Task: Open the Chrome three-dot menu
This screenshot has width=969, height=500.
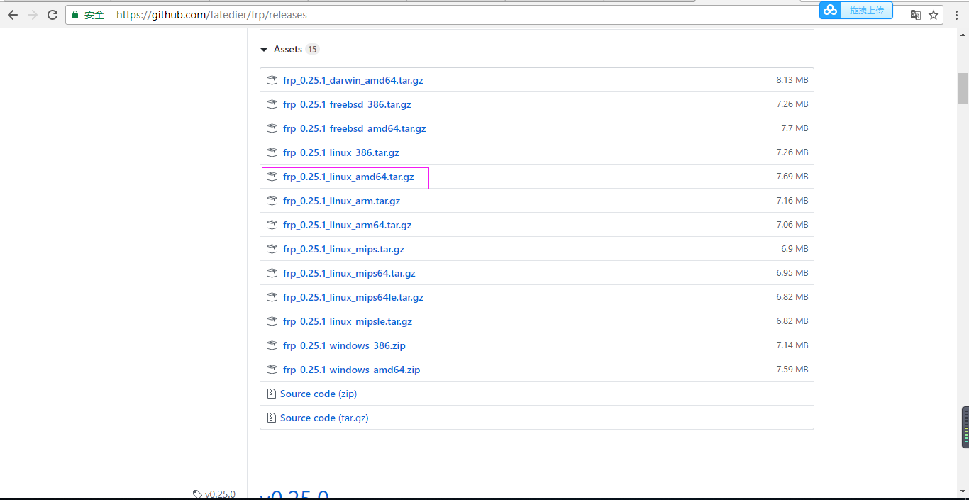Action: (x=956, y=14)
